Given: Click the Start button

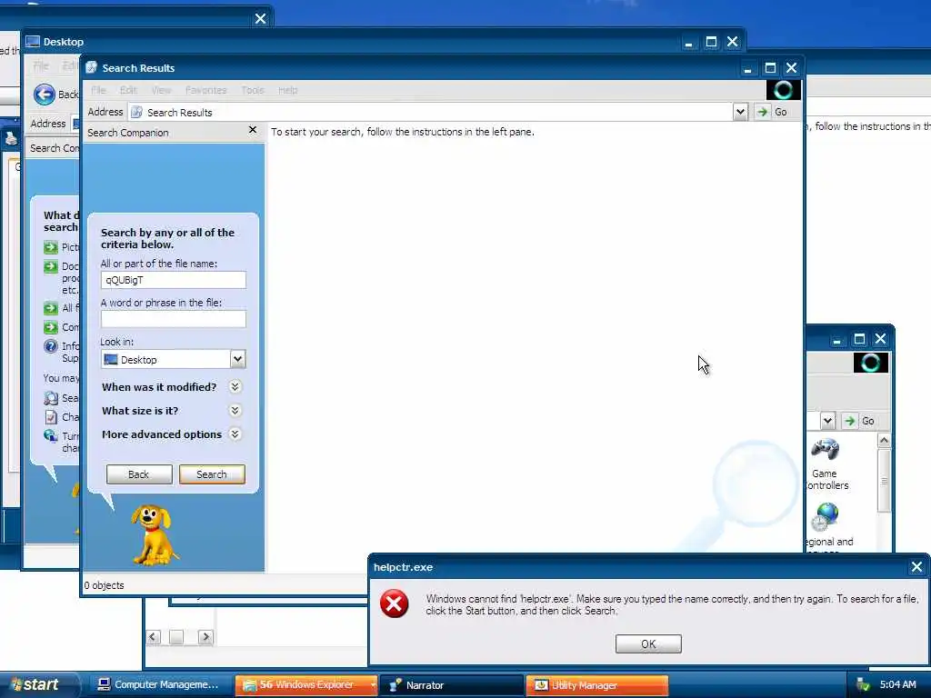Looking at the screenshot, I should (39, 685).
